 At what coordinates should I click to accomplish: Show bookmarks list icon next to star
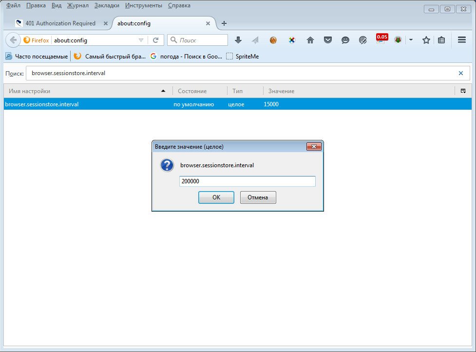coord(441,40)
